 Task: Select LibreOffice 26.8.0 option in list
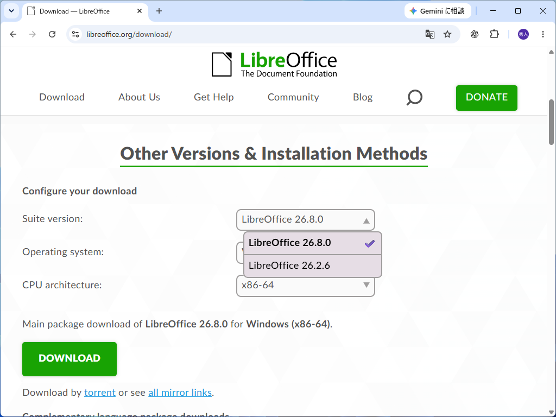tap(312, 243)
